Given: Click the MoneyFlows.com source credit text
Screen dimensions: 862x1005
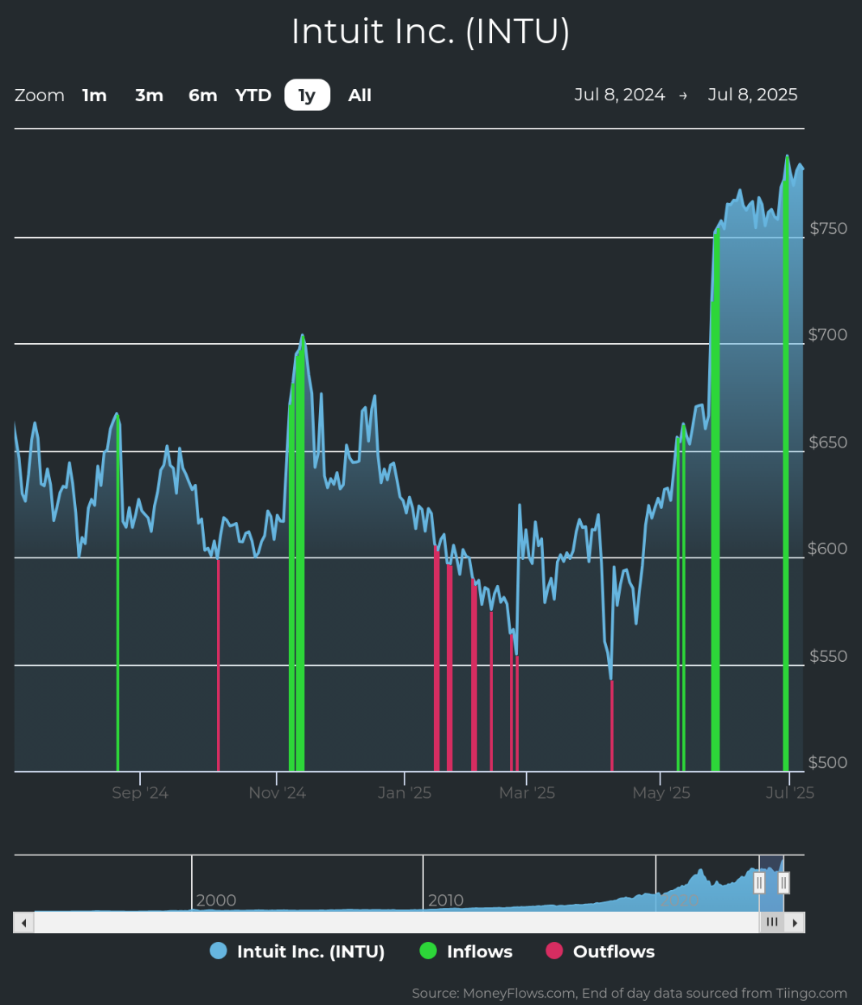Looking at the screenshot, I should (x=630, y=993).
